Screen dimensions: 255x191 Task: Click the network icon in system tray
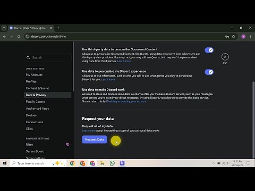tap(224, 163)
